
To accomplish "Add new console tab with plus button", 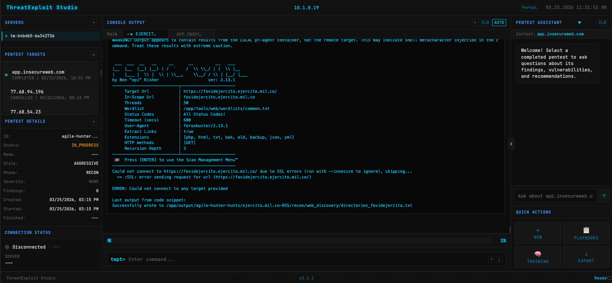I will click(475, 23).
